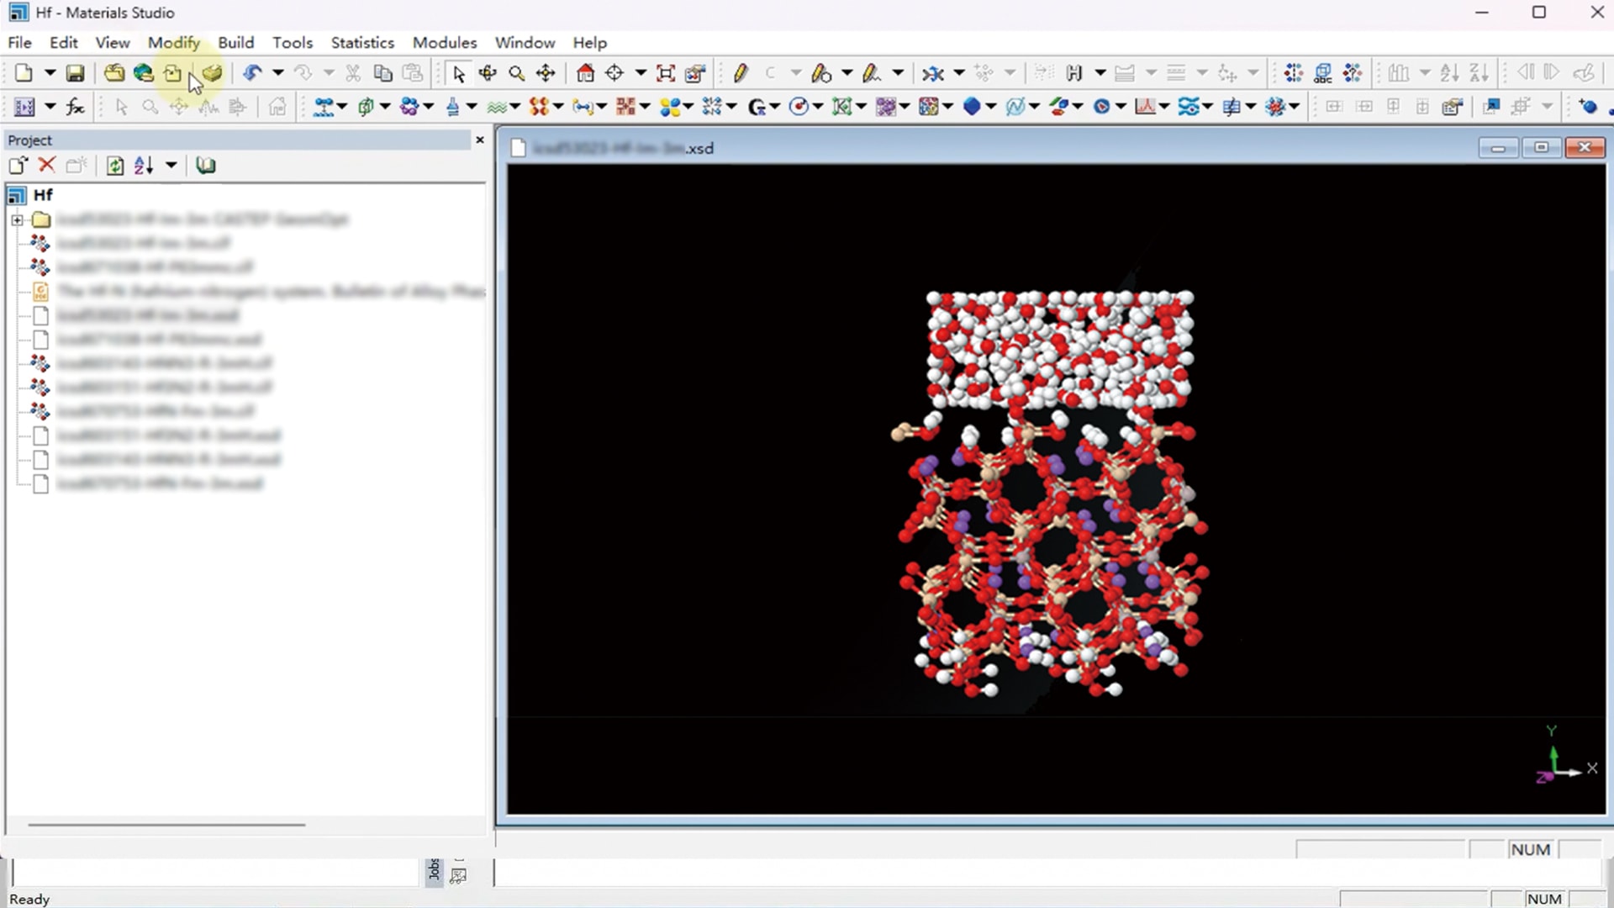Click the Save project icon

[x=75, y=73]
